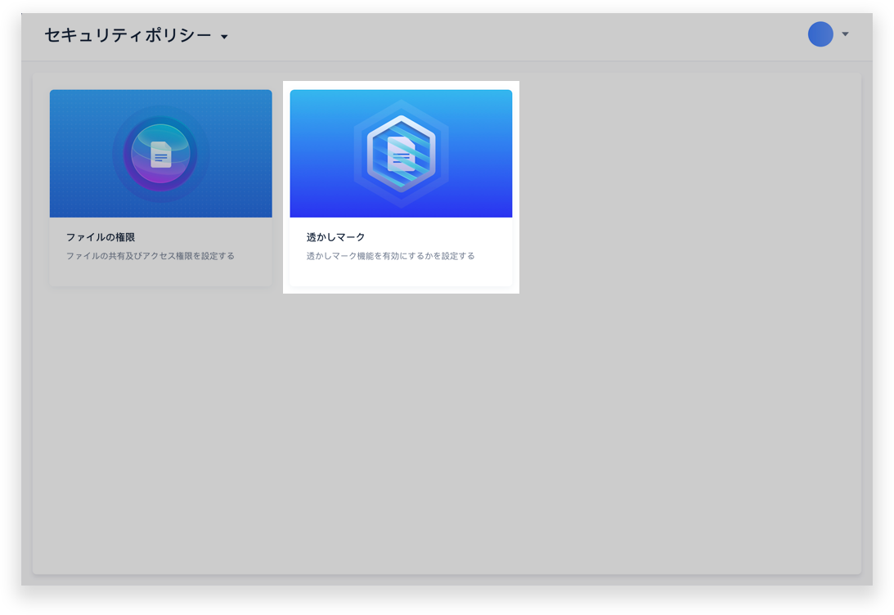
Task: Click the 透かしマーク機能を有効にするかを設定する description
Action: [x=390, y=256]
